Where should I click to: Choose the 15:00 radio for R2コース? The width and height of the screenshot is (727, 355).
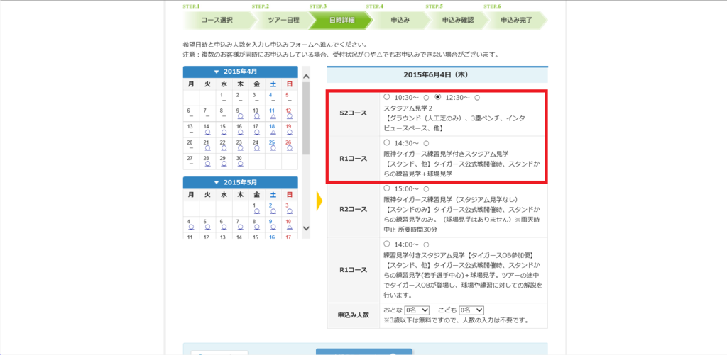[386, 189]
